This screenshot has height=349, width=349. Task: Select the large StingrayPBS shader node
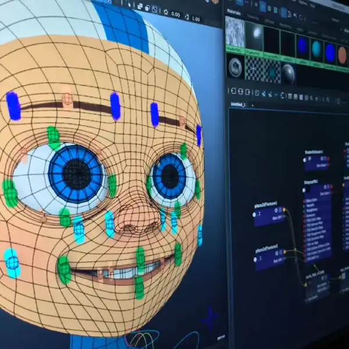pos(318,223)
